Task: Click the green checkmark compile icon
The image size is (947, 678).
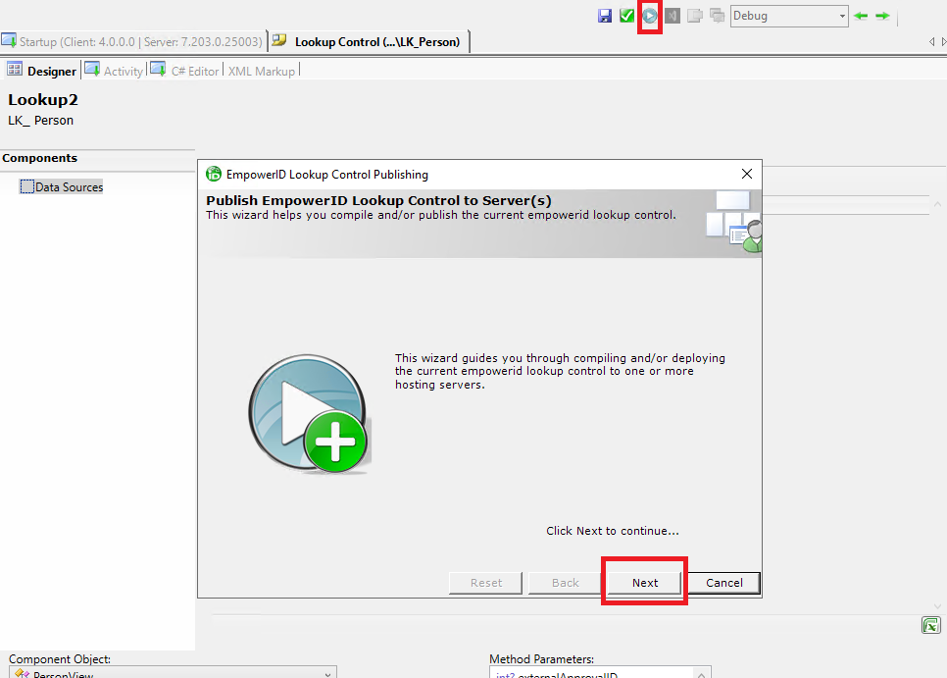Action: click(x=626, y=16)
